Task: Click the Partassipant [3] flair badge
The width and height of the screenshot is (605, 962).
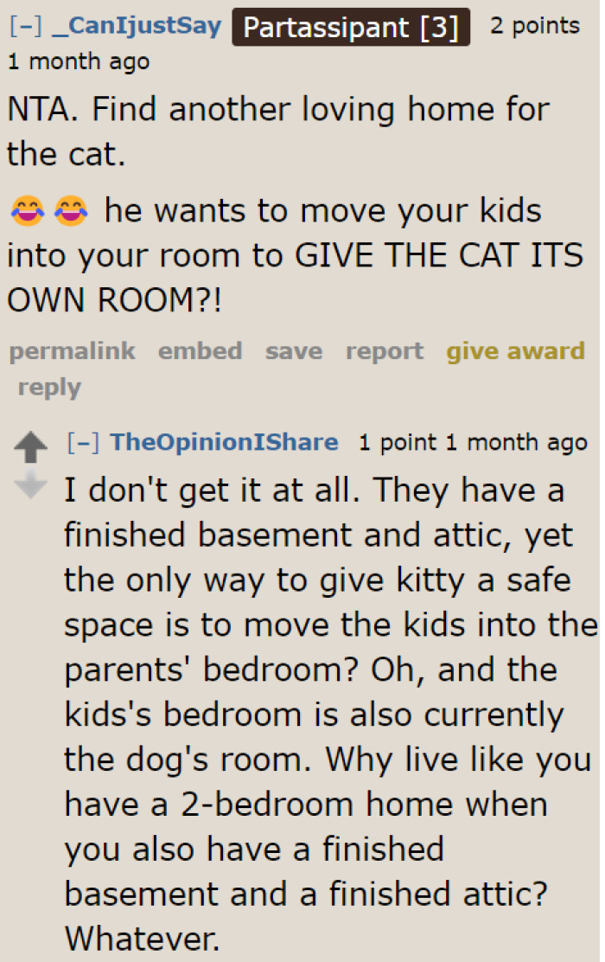Action: click(x=351, y=27)
